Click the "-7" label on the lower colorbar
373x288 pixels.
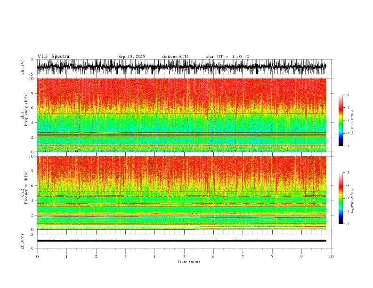click(348, 224)
